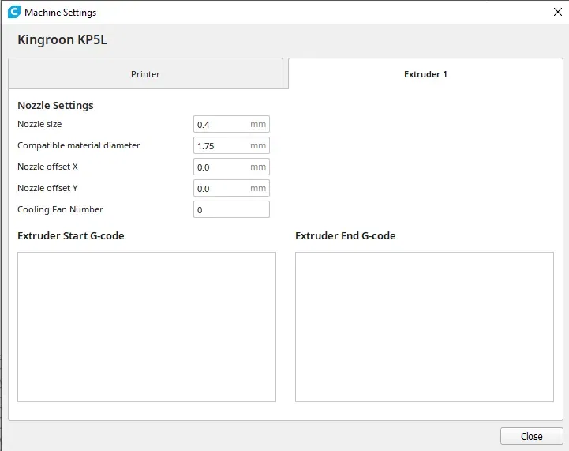Viewport: 569px width, 451px height.
Task: Select the Extruder 1 tab
Action: click(425, 73)
